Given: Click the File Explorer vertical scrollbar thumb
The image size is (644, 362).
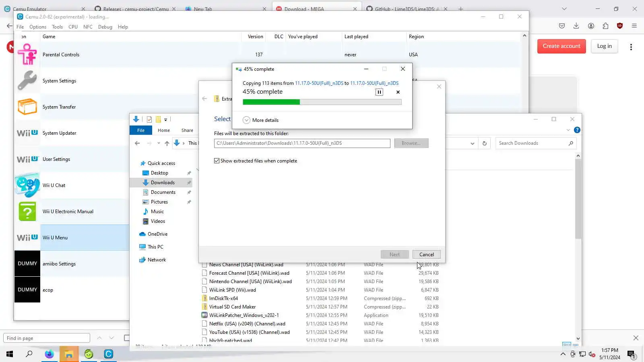Looking at the screenshot, I should (x=578, y=199).
